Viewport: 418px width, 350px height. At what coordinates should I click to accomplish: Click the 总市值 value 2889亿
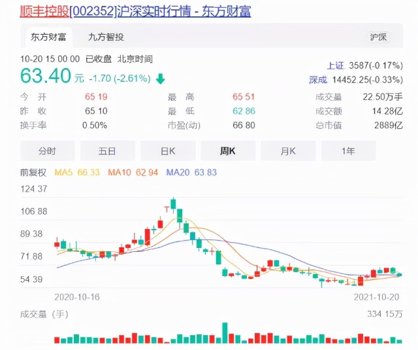[x=389, y=125]
